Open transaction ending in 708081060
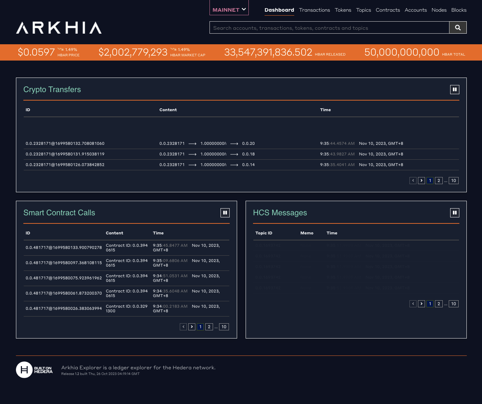Viewport: 482px width, 404px height. [65, 143]
